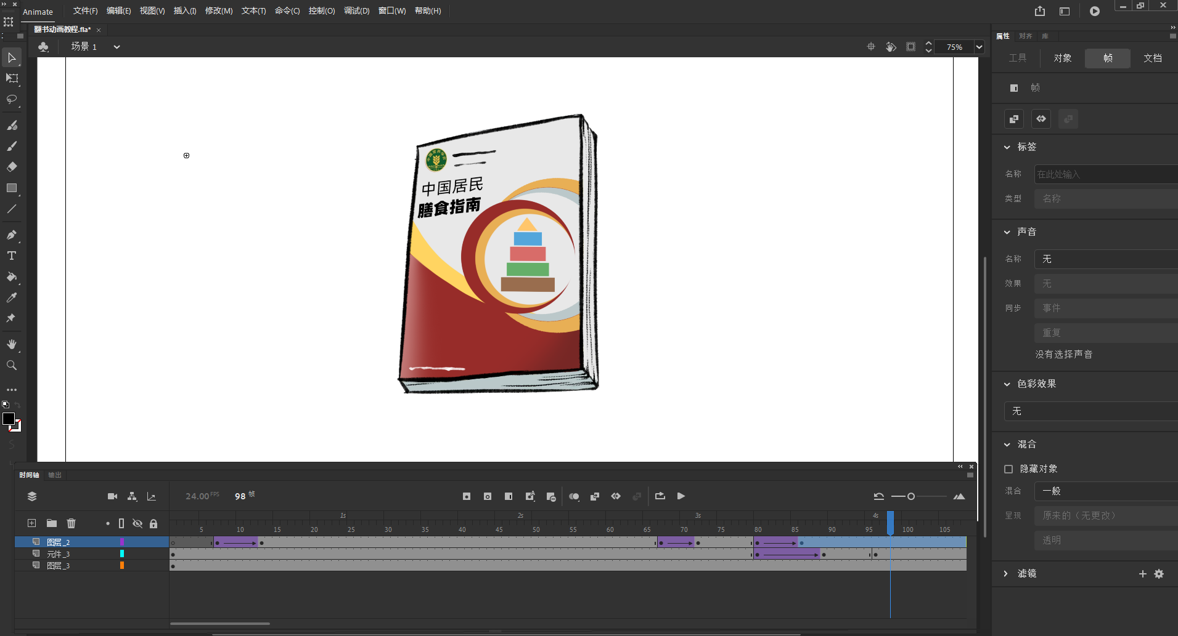Open the 场景 1 scene dropdown

pos(117,47)
